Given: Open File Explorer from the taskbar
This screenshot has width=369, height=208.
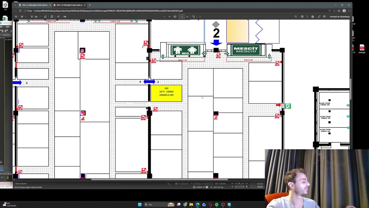Looking at the screenshot, I should (x=191, y=205).
